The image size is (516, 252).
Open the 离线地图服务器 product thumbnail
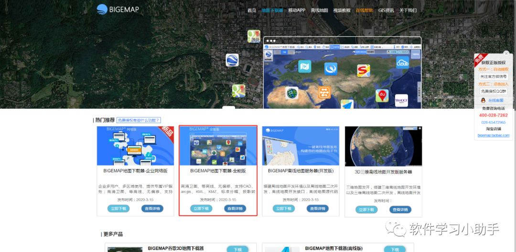(301, 146)
